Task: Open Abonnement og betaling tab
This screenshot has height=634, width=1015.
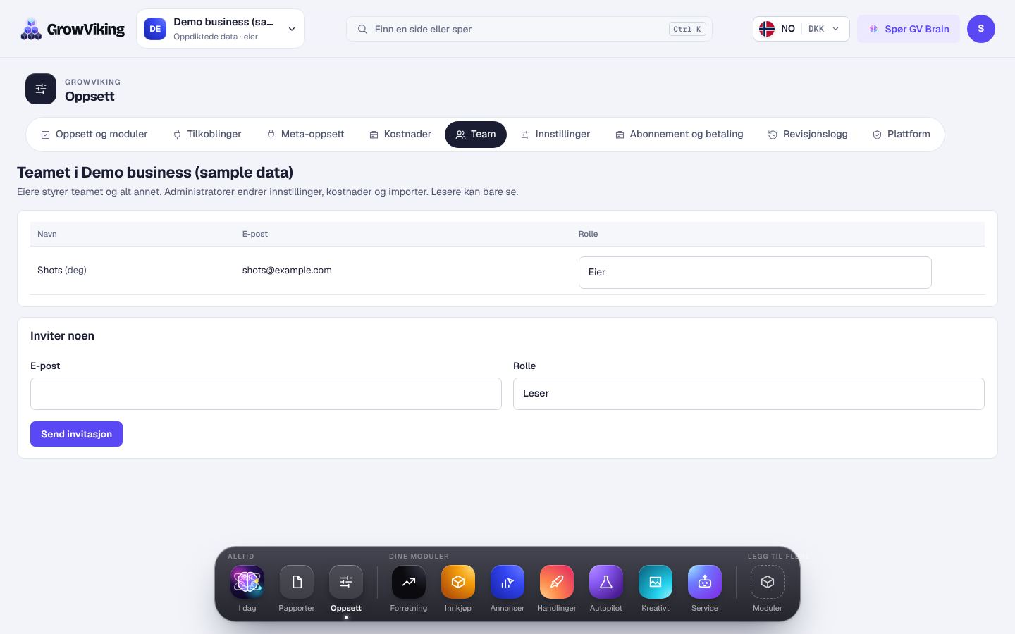Action: 679,135
